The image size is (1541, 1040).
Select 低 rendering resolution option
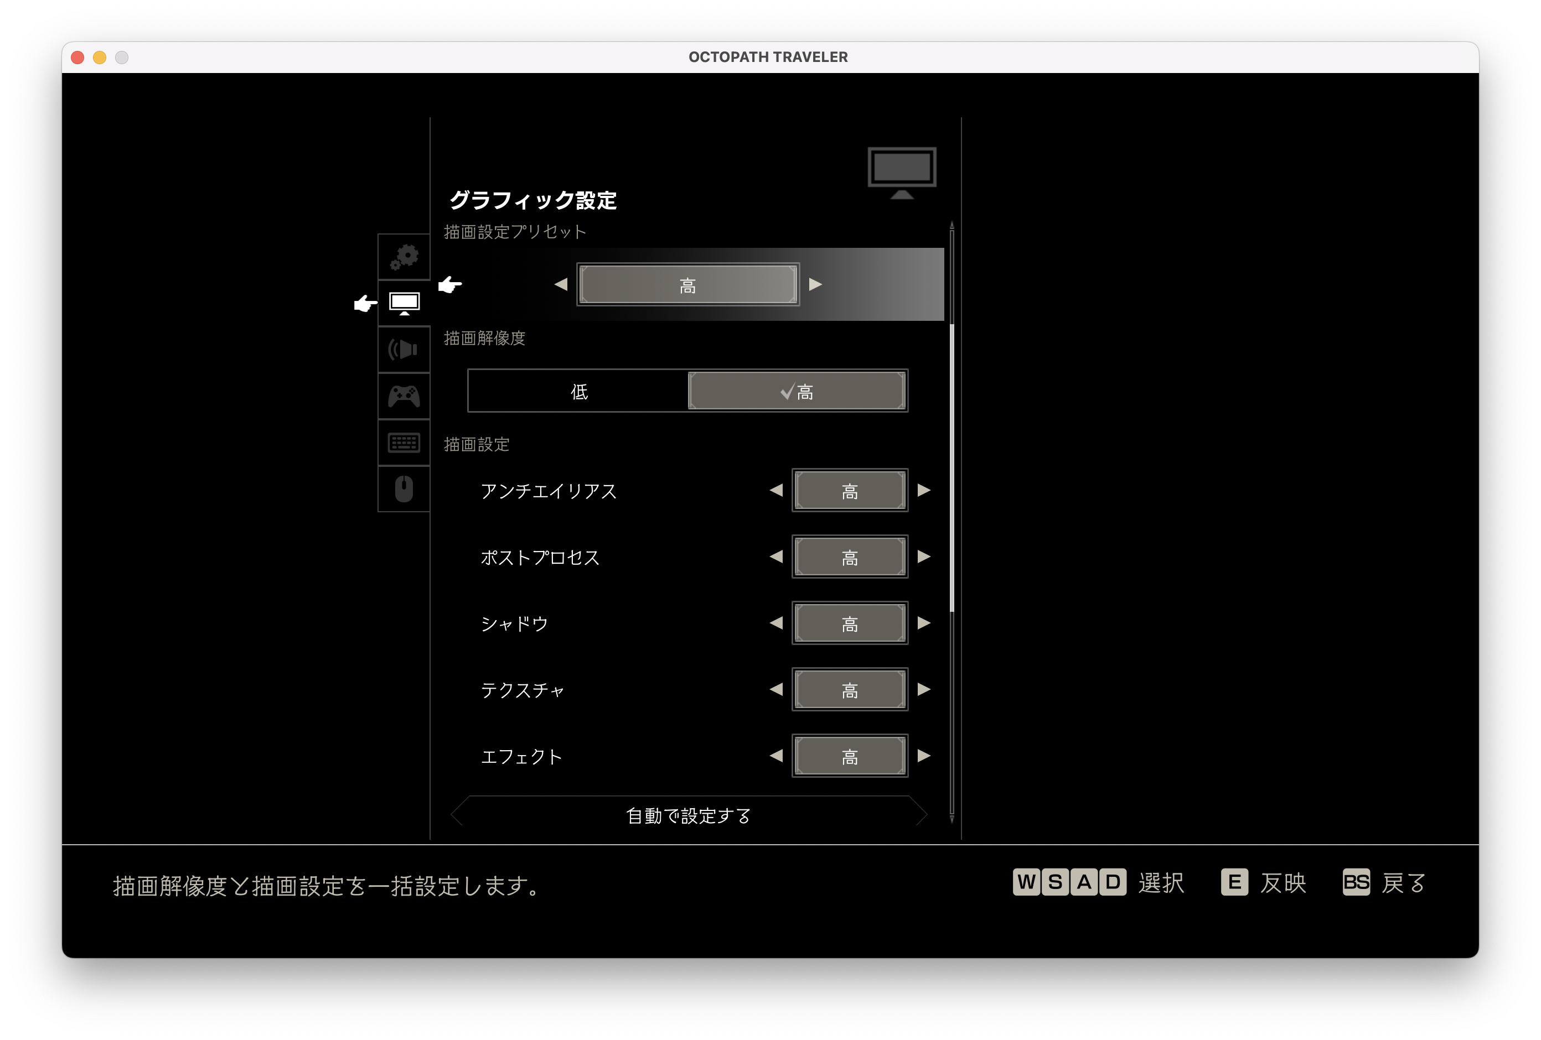(x=578, y=391)
